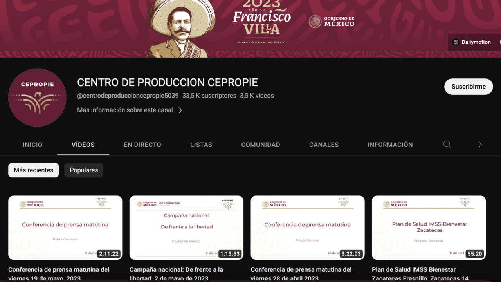Click title 'Campaña nacional: De frente a la libertad'
The width and height of the screenshot is (501, 282).
click(x=176, y=274)
